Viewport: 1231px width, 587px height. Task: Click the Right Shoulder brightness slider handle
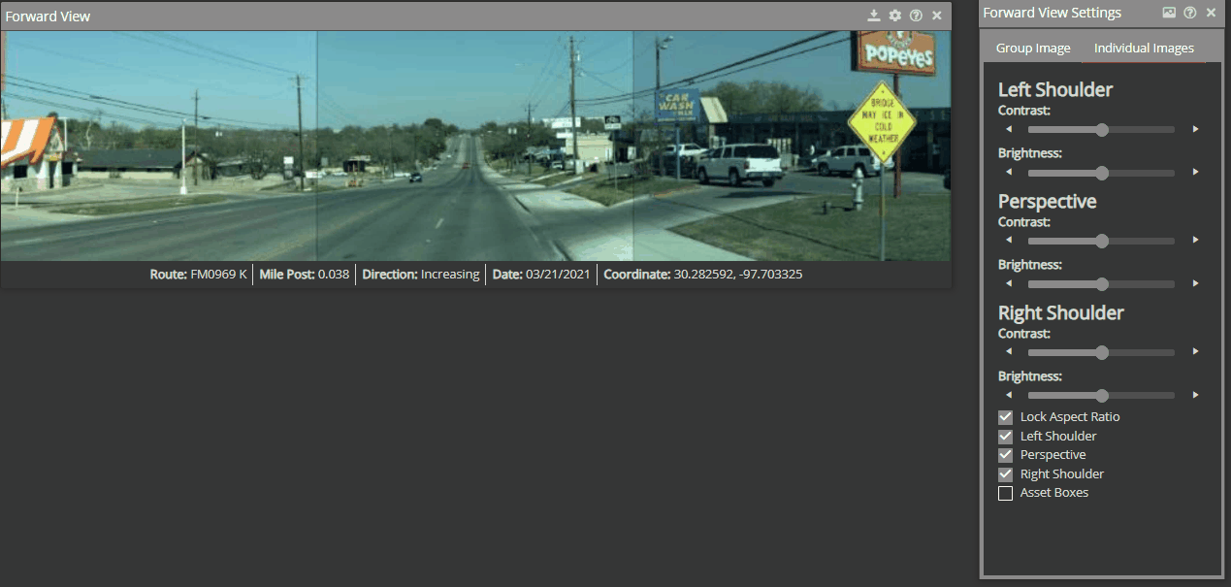(1101, 396)
